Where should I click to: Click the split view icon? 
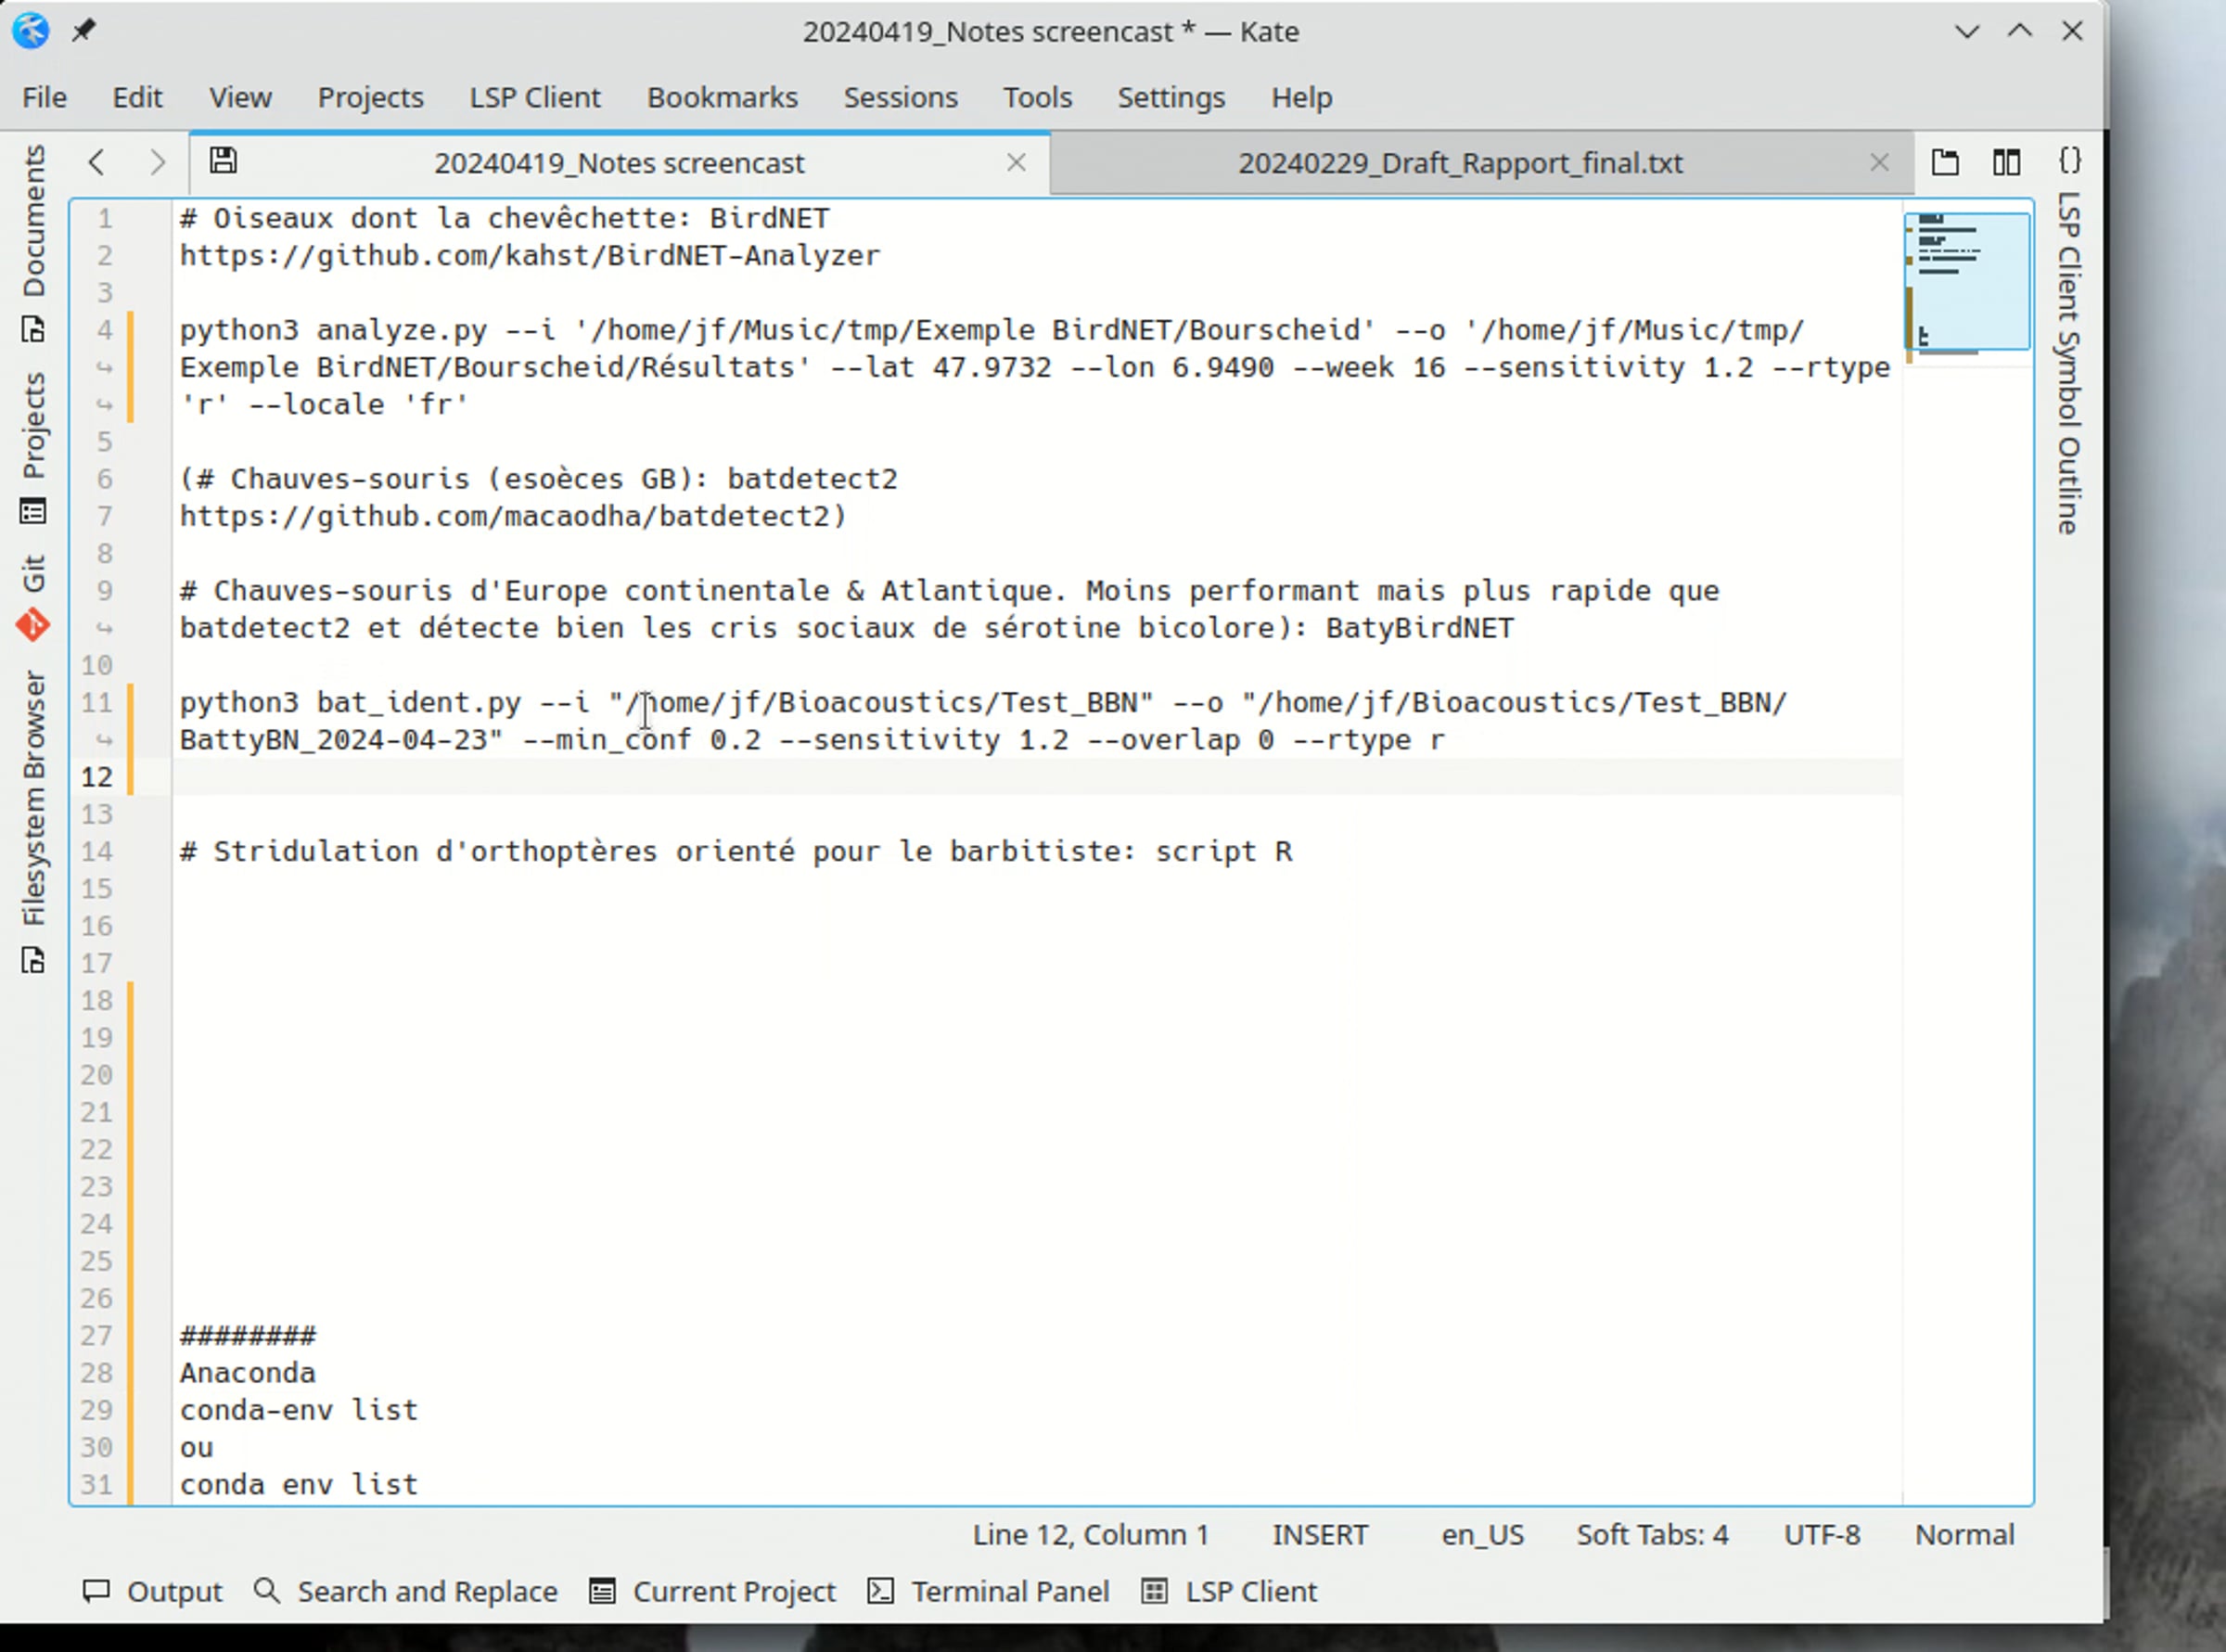2006,162
